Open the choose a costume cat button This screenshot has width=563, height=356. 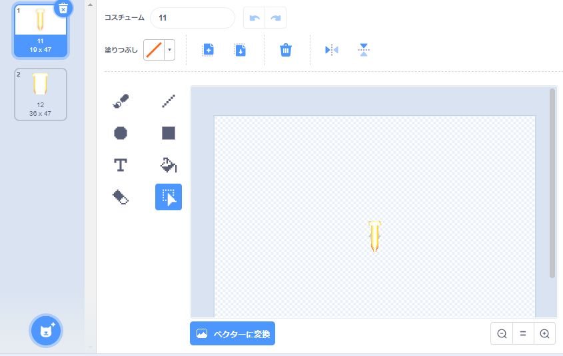tap(46, 331)
